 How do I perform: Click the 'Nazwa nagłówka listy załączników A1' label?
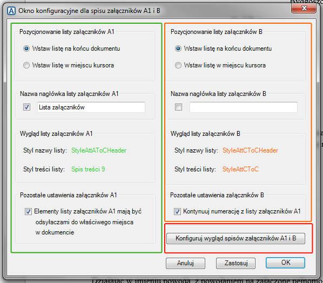69,94
